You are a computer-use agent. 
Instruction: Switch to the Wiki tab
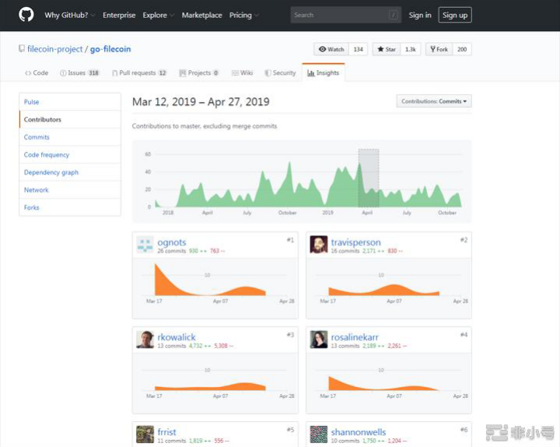pyautogui.click(x=242, y=72)
